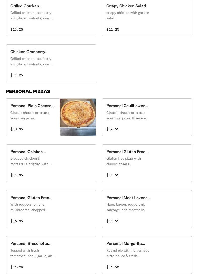This screenshot has height=274, width=198.
Task: Click the $11.25 Crispy Chicken Salad price
Action: click(113, 29)
